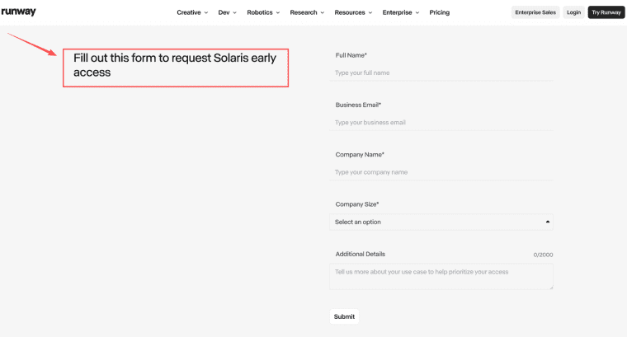Image resolution: width=627 pixels, height=337 pixels.
Task: Click the 0/2000 character counter
Action: pos(543,255)
